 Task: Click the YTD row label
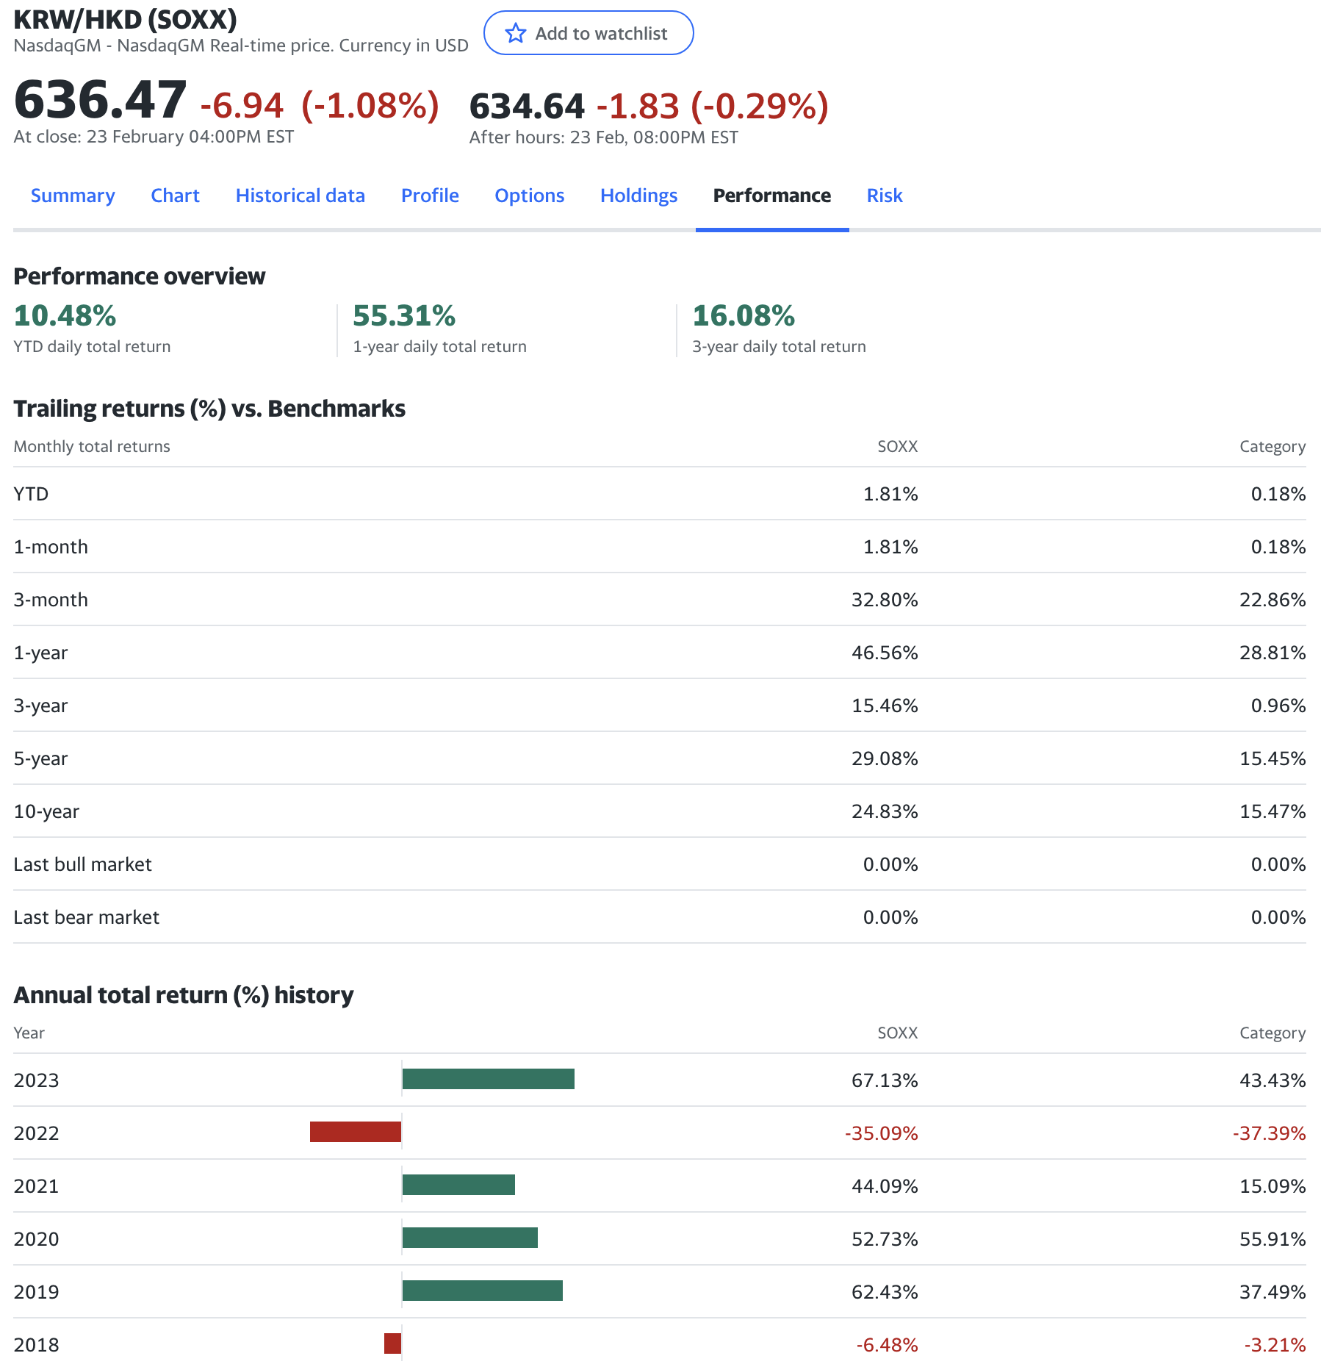tap(31, 494)
